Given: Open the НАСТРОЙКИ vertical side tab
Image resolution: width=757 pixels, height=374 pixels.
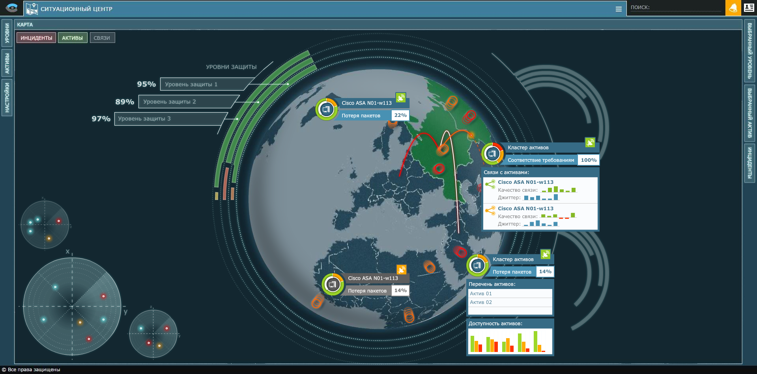Looking at the screenshot, I should pyautogui.click(x=7, y=98).
